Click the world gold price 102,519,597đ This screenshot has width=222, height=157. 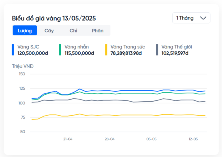[175, 53]
